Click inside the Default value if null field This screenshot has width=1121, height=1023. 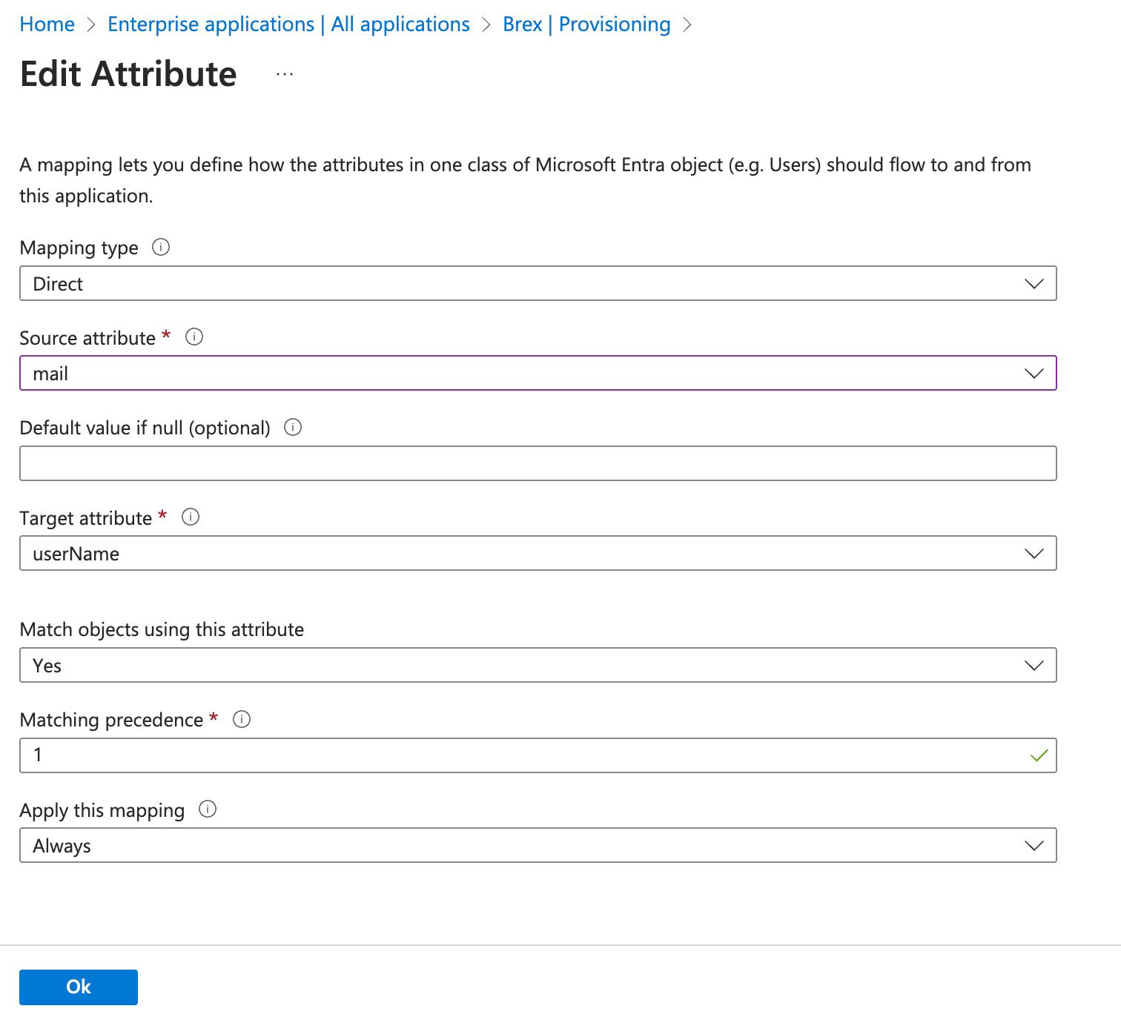(x=519, y=463)
